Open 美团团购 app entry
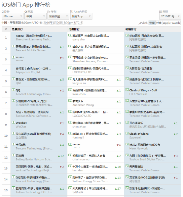The image size is (183, 197). tap(34, 167)
